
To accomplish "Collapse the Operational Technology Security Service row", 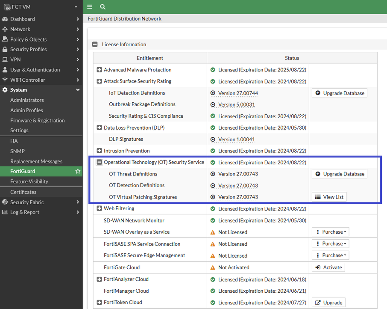I will pos(99,162).
